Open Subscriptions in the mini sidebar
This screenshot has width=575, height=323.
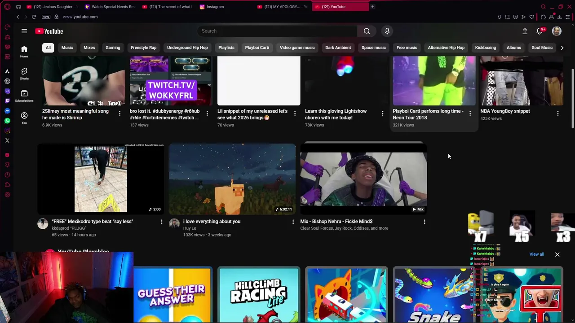tap(24, 96)
